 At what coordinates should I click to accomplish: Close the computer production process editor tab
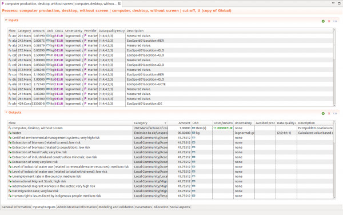(119, 3)
